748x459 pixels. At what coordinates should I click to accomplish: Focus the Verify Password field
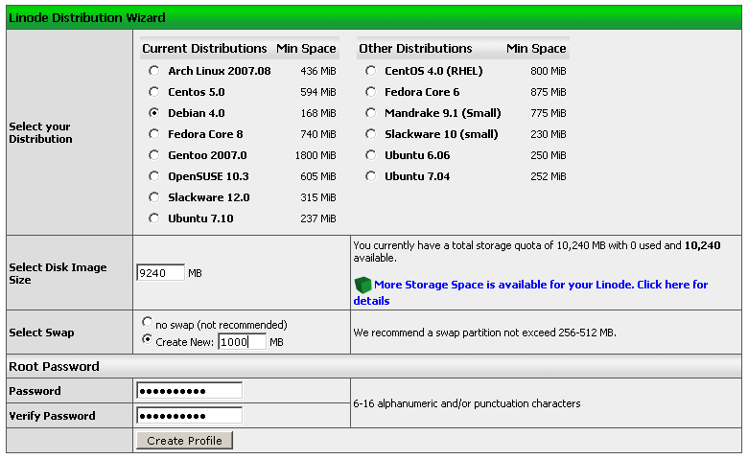click(x=189, y=416)
